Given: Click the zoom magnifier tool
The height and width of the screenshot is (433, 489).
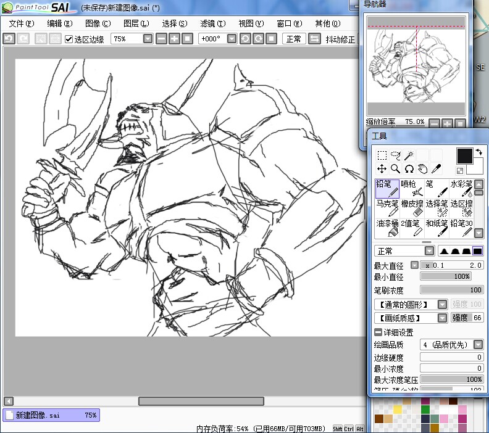Looking at the screenshot, I should coord(395,168).
